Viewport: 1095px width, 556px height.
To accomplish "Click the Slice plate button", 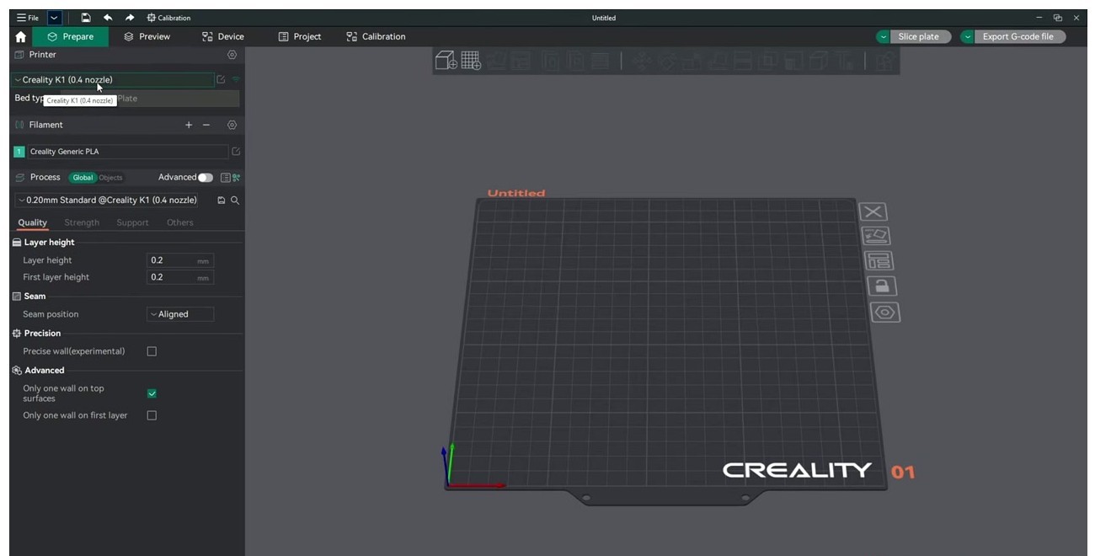I will click(x=921, y=37).
